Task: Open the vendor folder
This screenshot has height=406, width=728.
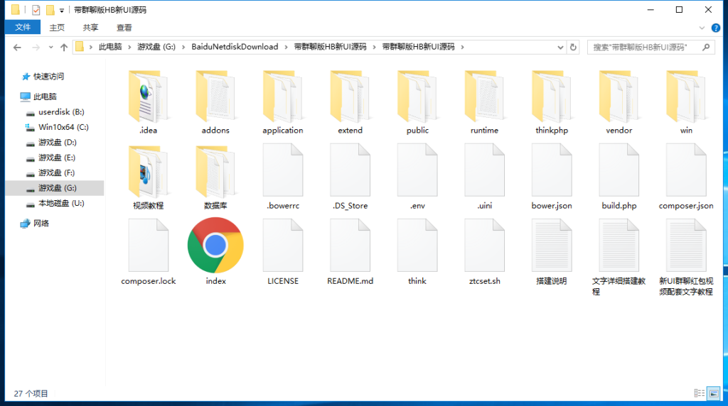Action: pyautogui.click(x=619, y=102)
